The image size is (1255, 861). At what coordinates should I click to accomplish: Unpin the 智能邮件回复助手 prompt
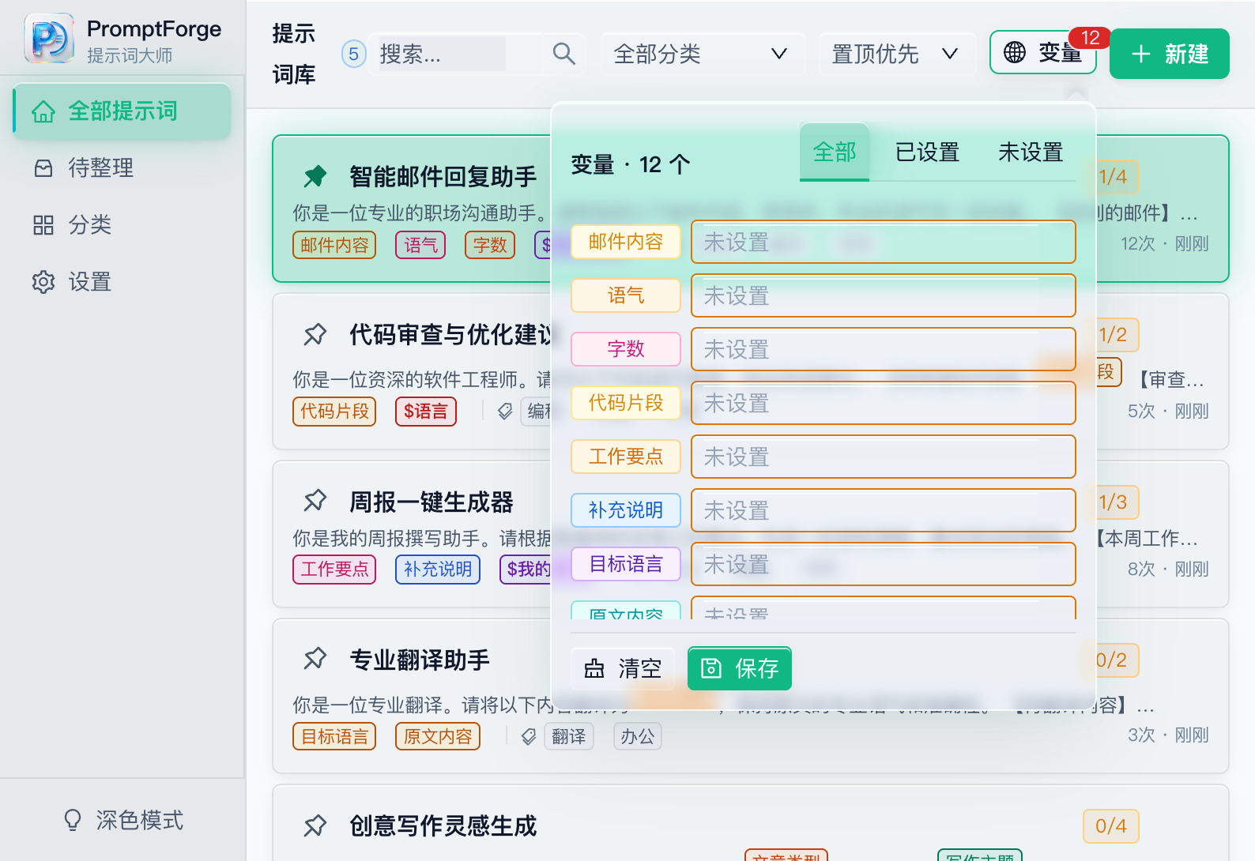pyautogui.click(x=315, y=176)
